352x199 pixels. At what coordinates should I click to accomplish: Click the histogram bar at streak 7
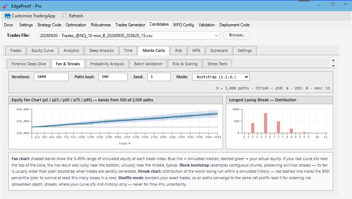click(x=278, y=127)
